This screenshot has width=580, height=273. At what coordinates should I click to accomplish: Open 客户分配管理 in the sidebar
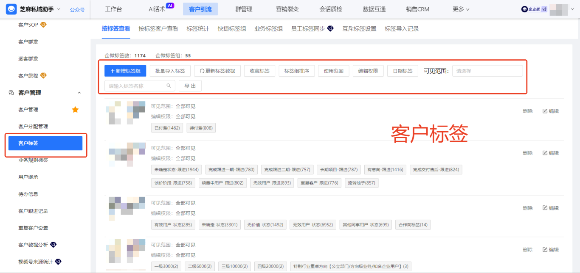point(33,127)
